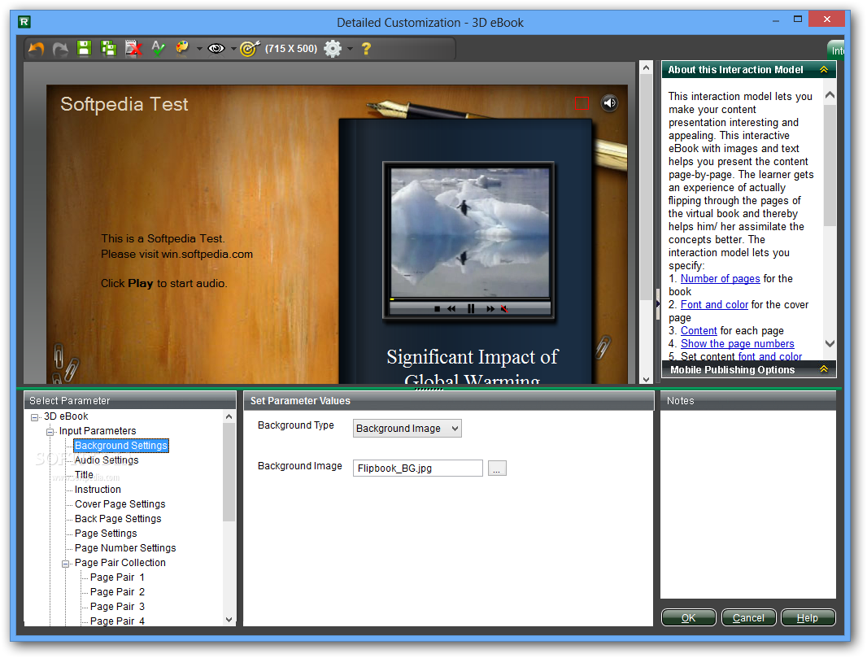The height and width of the screenshot is (658, 867).
Task: Expand the Mobile Publishing Options panel
Action: click(824, 369)
